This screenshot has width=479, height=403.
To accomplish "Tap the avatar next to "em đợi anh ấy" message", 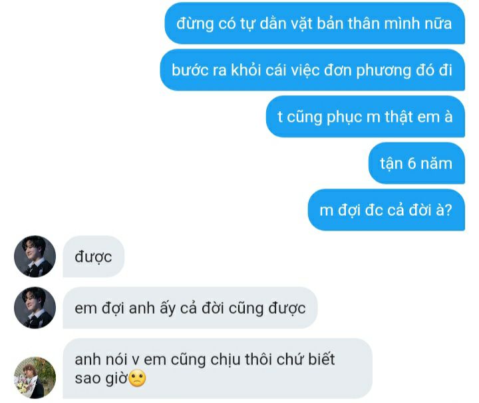I will [35, 308].
